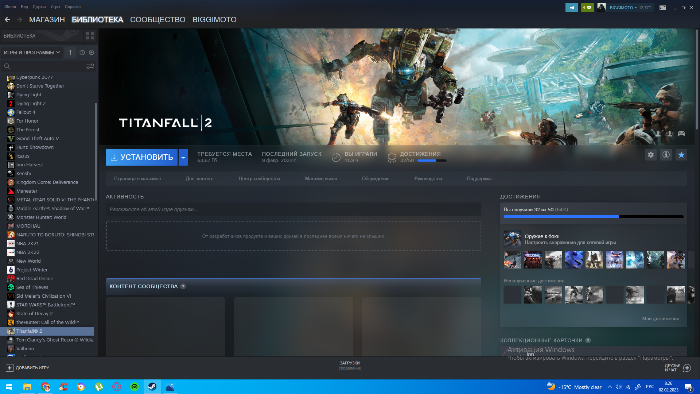This screenshot has height=394, width=700.
Task: Click the 32/50 achievements progress bar
Action: pos(432,161)
